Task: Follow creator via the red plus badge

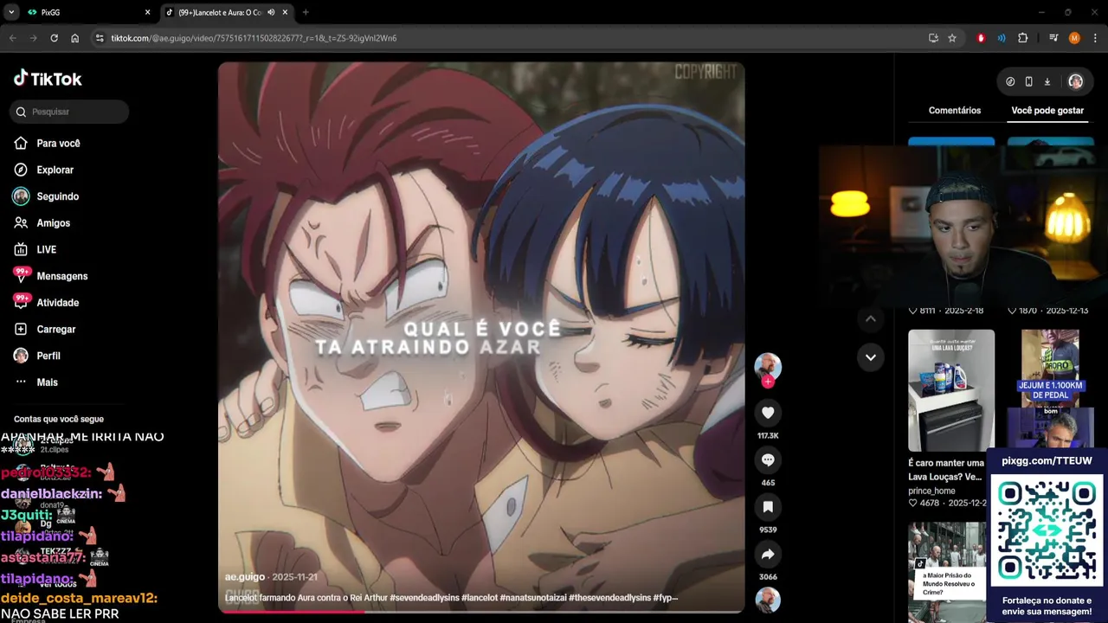Action: click(x=768, y=382)
